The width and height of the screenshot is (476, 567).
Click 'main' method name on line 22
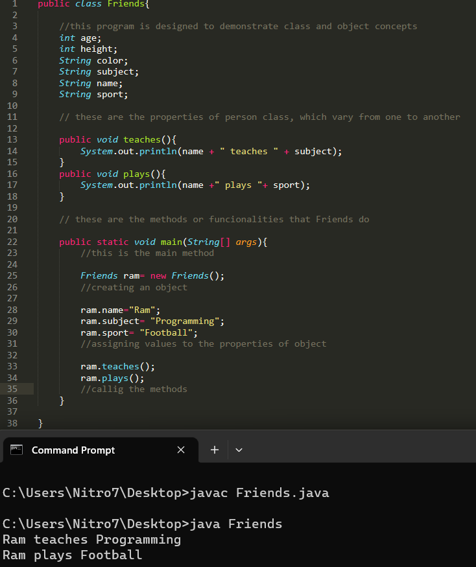[171, 242]
